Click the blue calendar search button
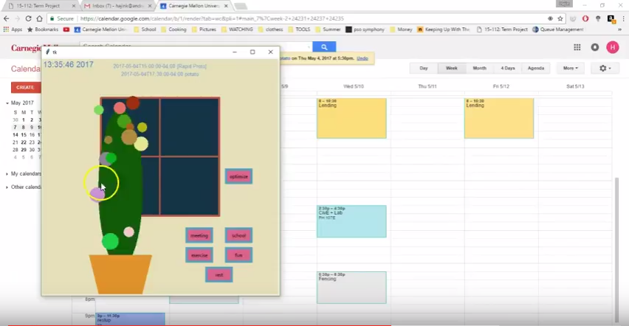The width and height of the screenshot is (629, 326). click(324, 47)
